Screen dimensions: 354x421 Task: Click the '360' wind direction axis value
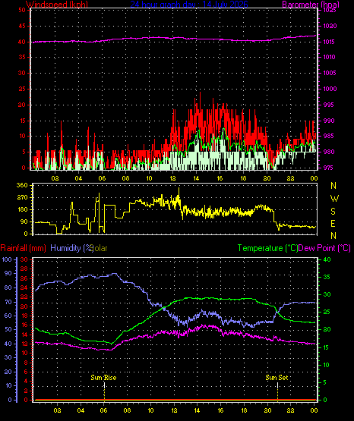click(22, 185)
